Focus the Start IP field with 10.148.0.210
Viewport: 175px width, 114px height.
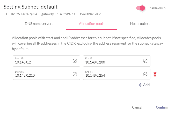pyautogui.click(x=46, y=74)
